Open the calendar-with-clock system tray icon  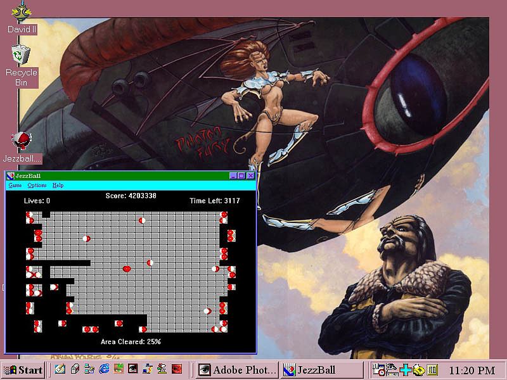pyautogui.click(x=378, y=370)
